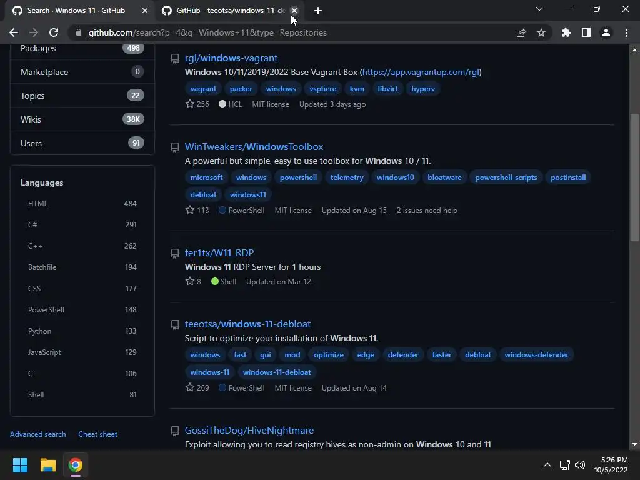
Task: Filter results by CSS language
Action: click(82, 288)
